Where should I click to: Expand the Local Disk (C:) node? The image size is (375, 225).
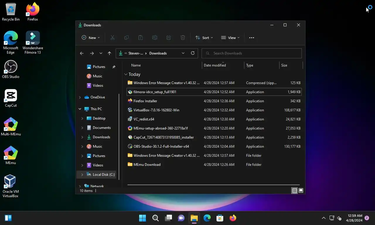tap(82, 175)
